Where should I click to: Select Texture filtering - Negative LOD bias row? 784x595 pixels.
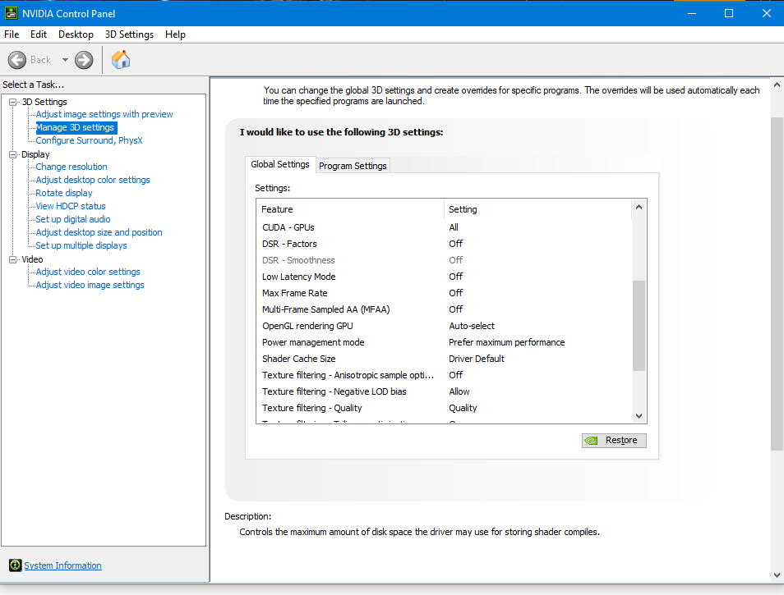click(445, 391)
